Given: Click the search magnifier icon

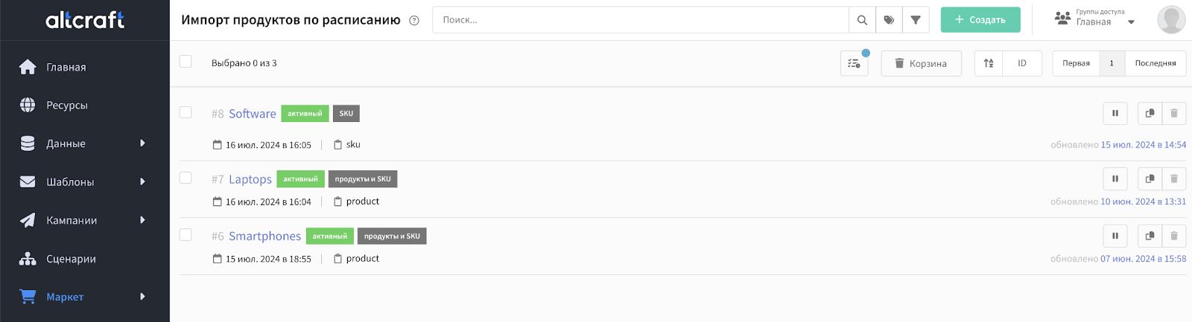Looking at the screenshot, I should click(x=862, y=20).
